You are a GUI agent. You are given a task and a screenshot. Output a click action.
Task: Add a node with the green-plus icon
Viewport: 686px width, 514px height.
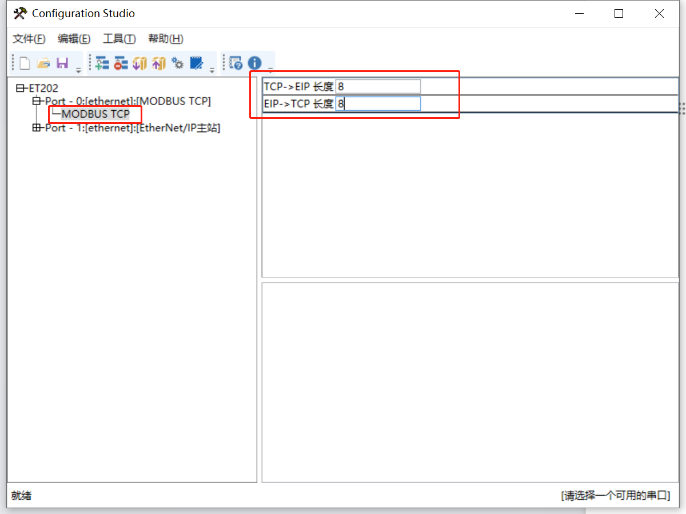[102, 63]
